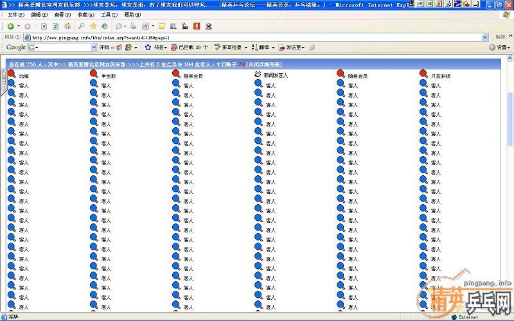Click the 拼写检查 spell check button
The height and width of the screenshot is (321, 514).
click(228, 48)
